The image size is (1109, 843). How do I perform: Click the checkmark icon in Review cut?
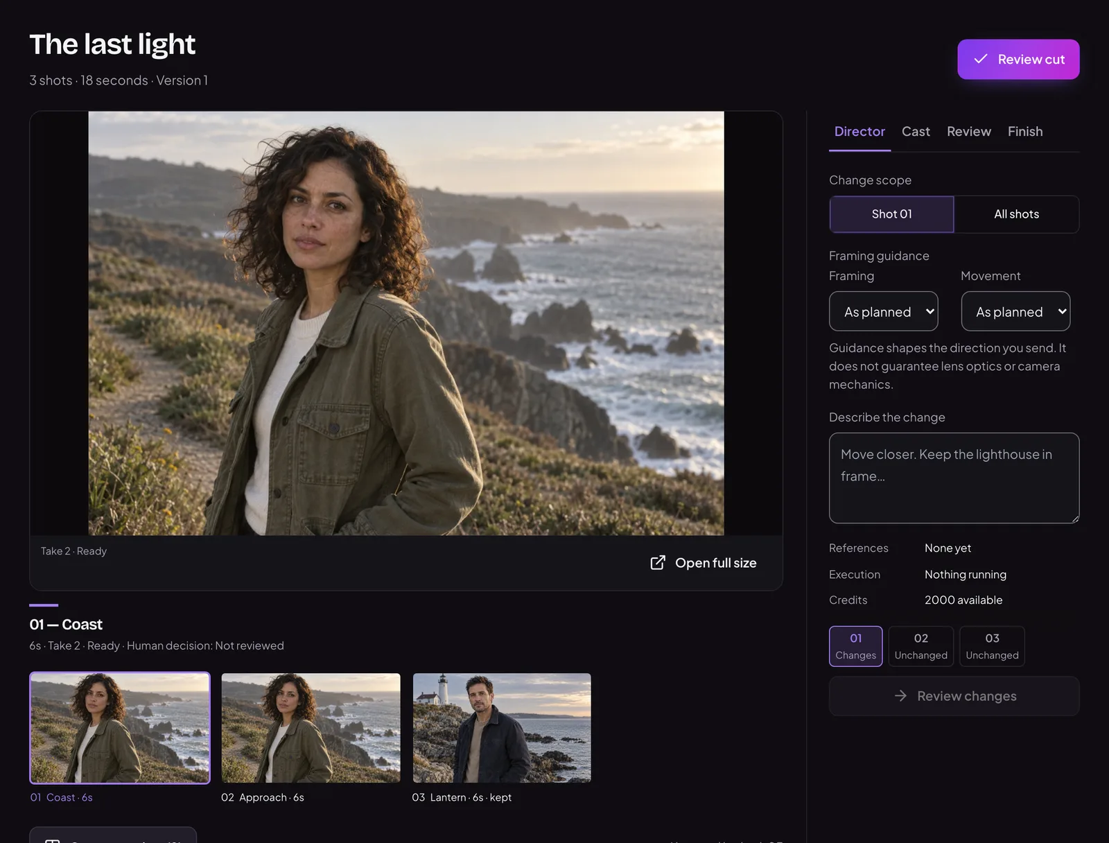tap(981, 60)
